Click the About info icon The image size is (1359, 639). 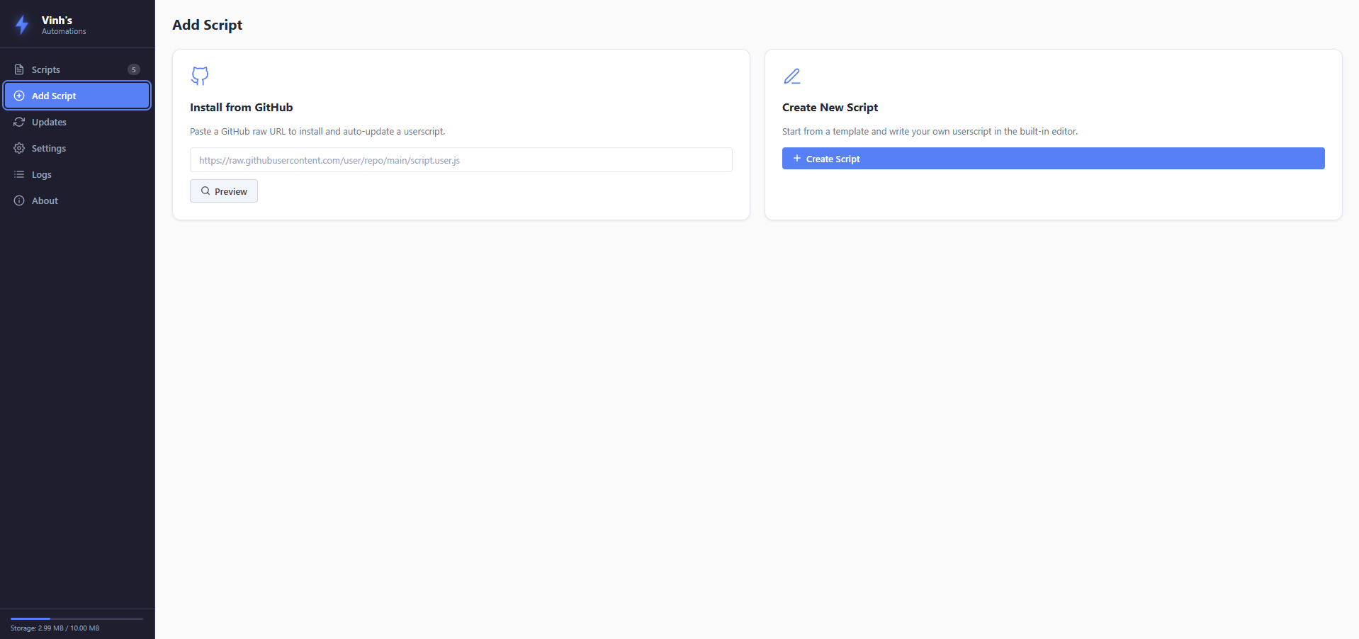point(19,200)
